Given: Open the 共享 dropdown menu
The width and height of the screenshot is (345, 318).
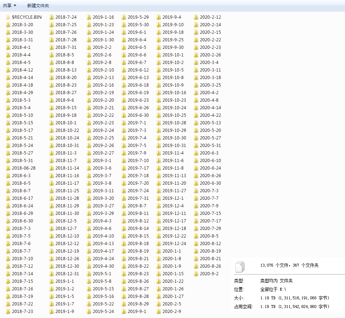Looking at the screenshot, I should click(x=10, y=6).
